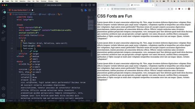Open the Run and Debug view
Image resolution: width=195 pixels, height=109 pixels.
click(x=4, y=32)
